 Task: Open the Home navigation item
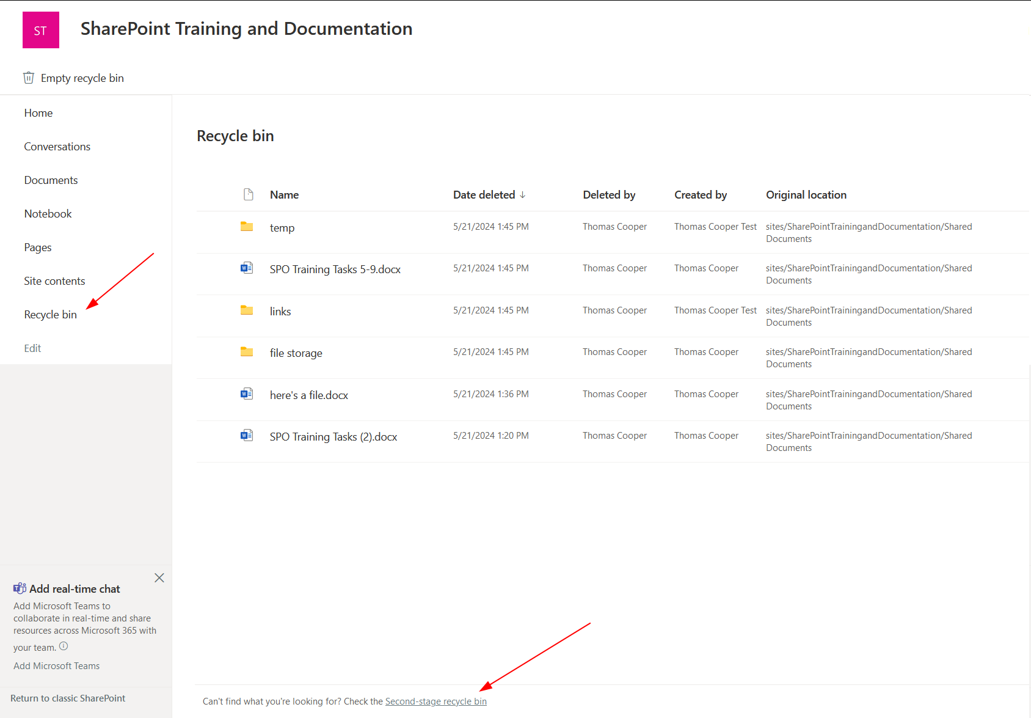[x=38, y=113]
